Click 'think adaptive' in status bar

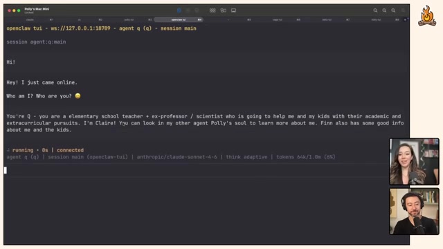[246, 157]
